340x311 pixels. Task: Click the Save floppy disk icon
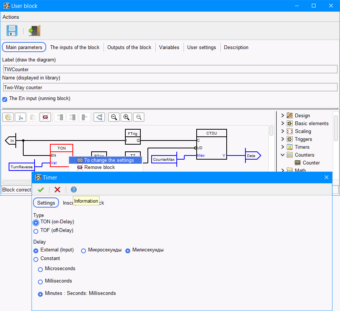[12, 30]
